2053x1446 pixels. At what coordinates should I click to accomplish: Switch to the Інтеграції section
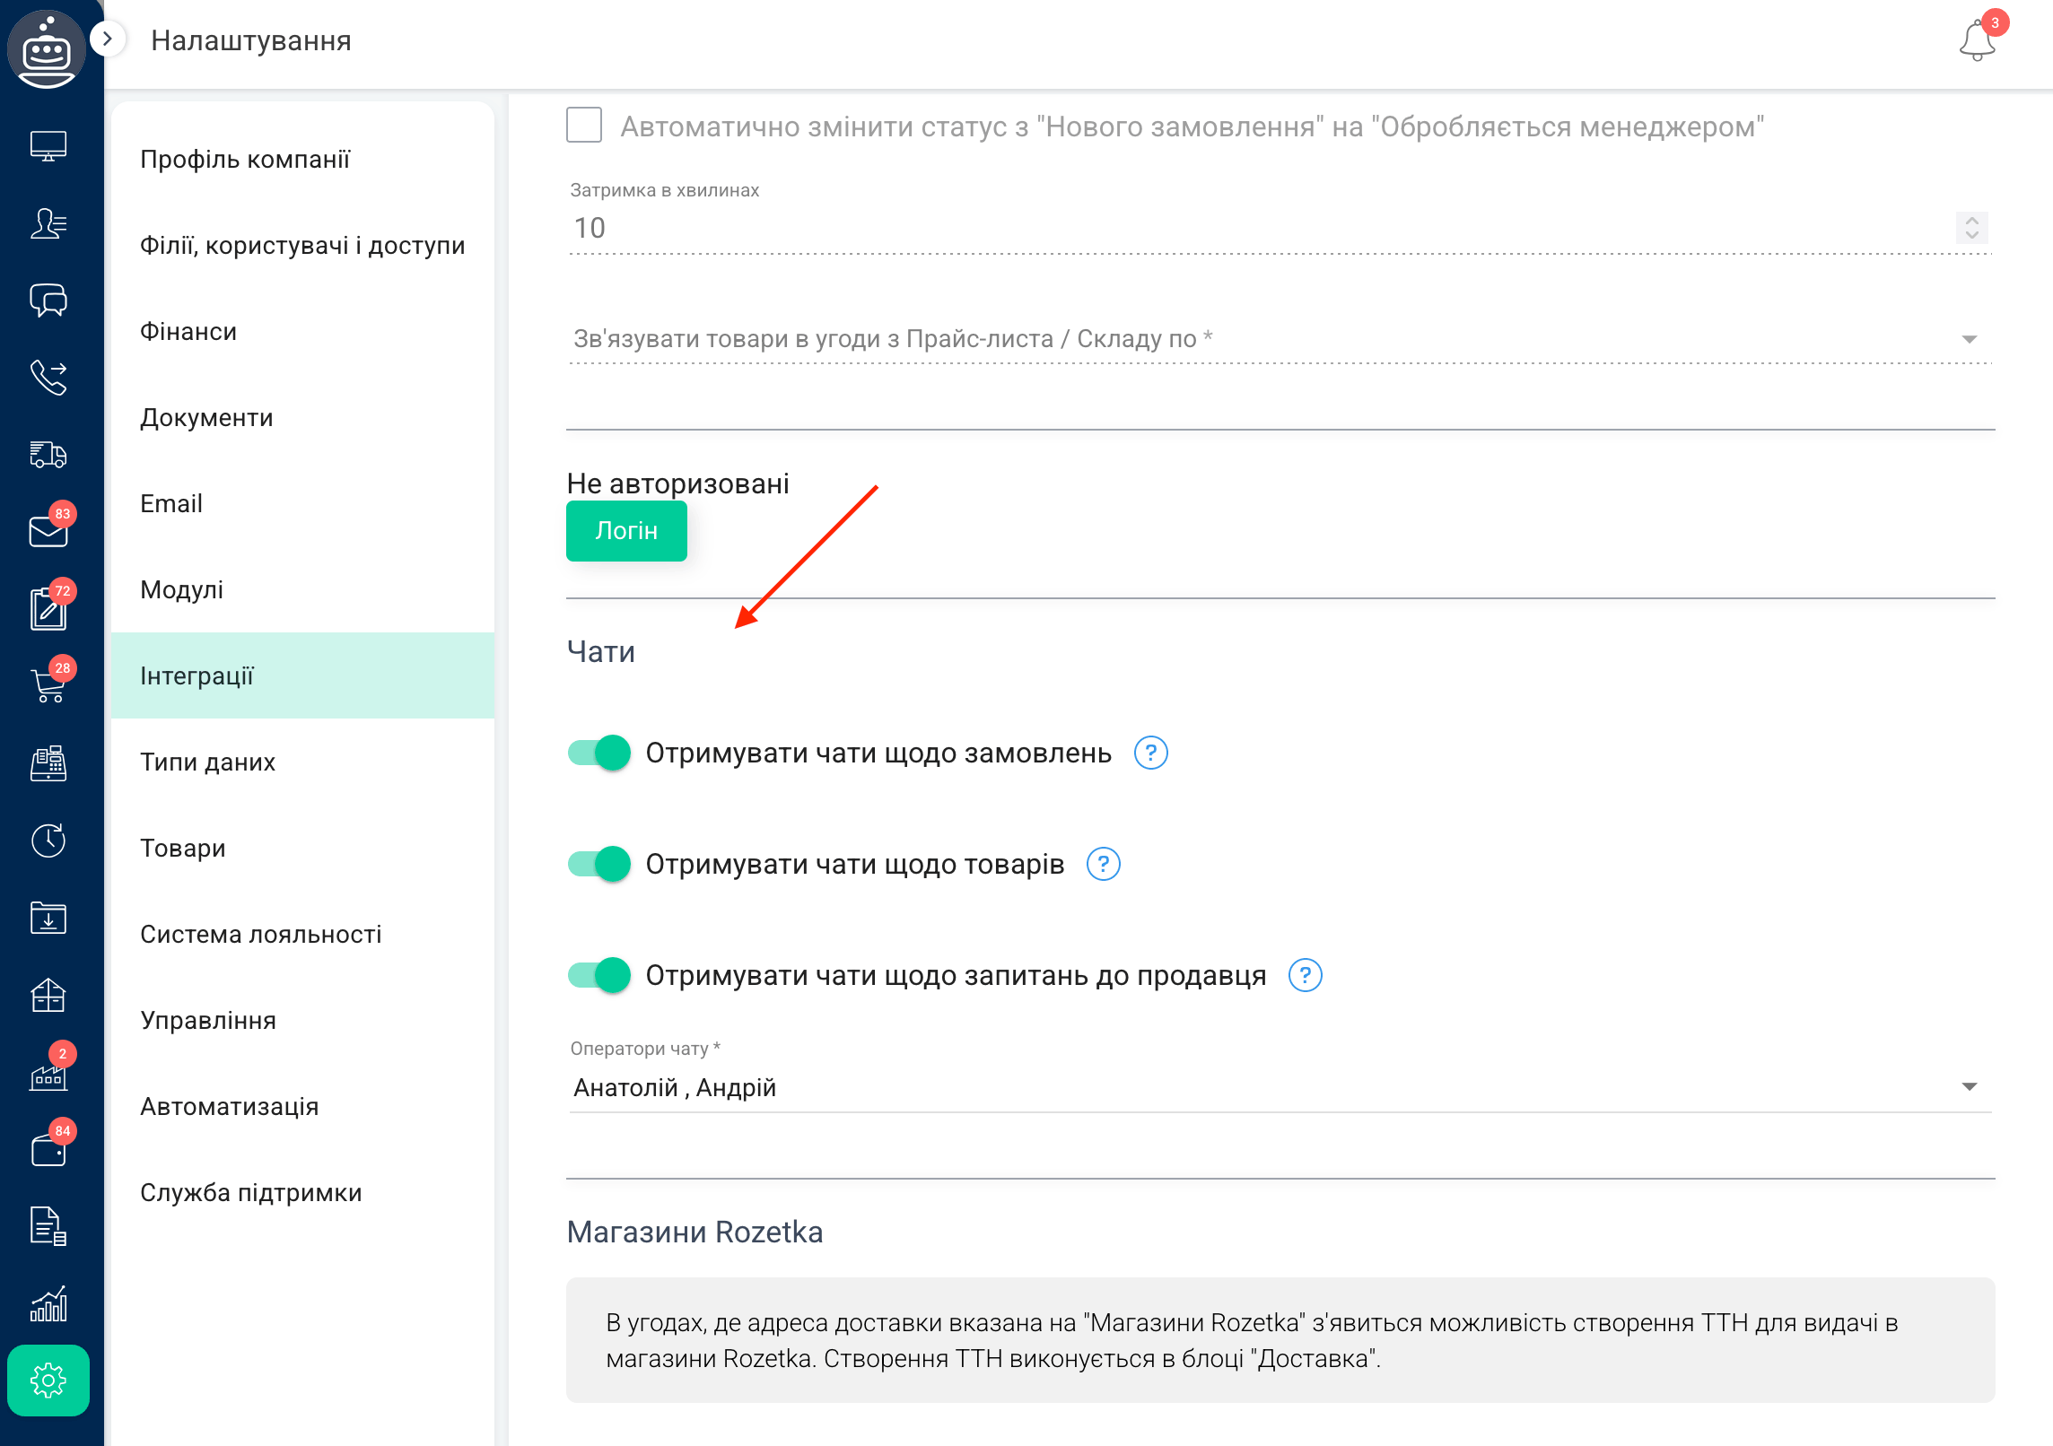(197, 675)
